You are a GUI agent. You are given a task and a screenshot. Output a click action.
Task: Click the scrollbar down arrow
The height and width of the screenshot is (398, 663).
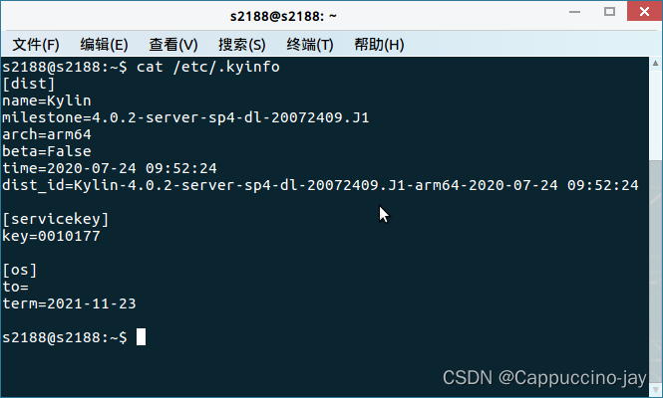[655, 389]
